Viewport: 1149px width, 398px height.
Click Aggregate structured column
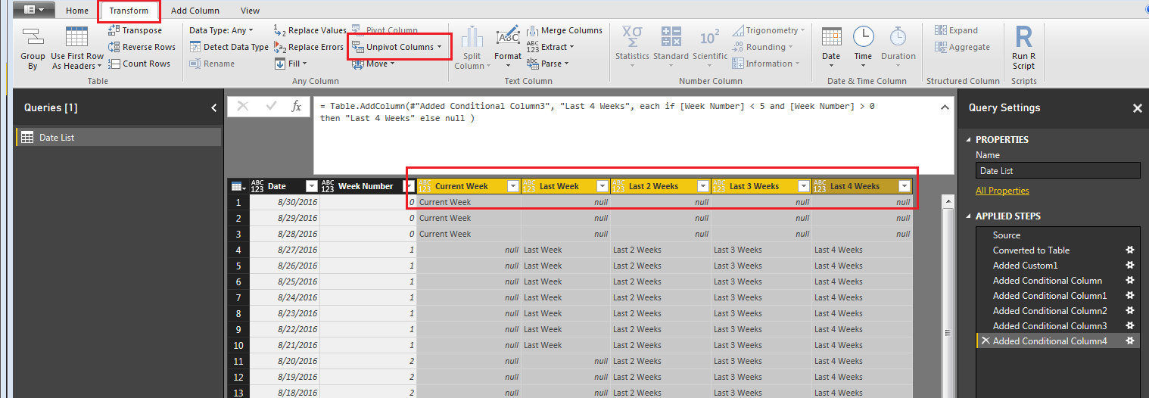point(962,47)
